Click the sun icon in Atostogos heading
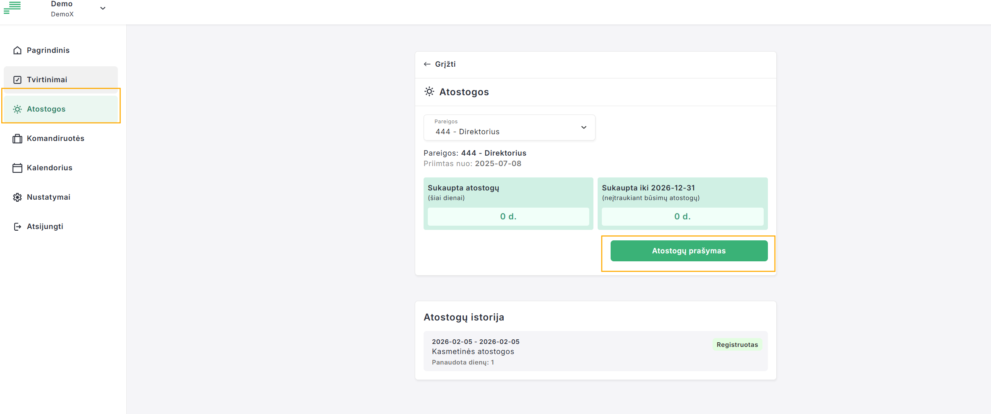The image size is (991, 414). click(x=429, y=91)
